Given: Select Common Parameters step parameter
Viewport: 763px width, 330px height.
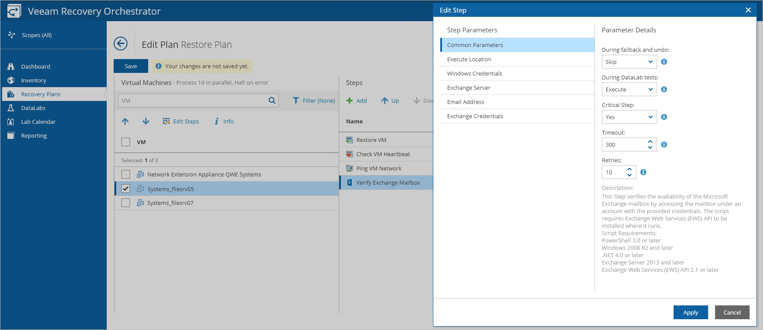Looking at the screenshot, I should pos(517,45).
